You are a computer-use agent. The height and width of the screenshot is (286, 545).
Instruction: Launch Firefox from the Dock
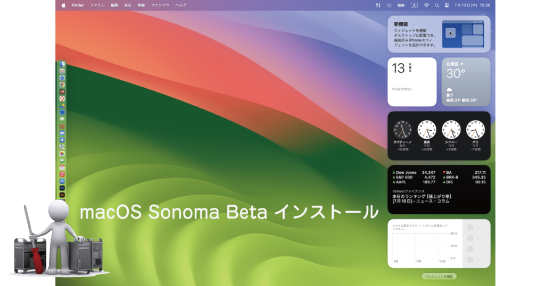click(62, 92)
